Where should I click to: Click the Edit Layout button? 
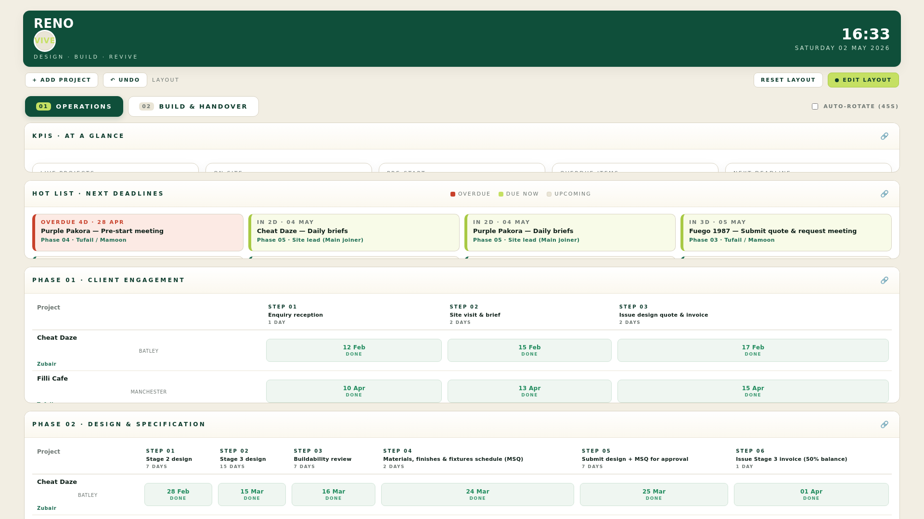click(x=863, y=80)
